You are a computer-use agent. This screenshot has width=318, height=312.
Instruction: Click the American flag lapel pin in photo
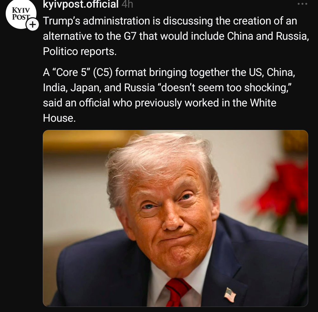point(230,295)
